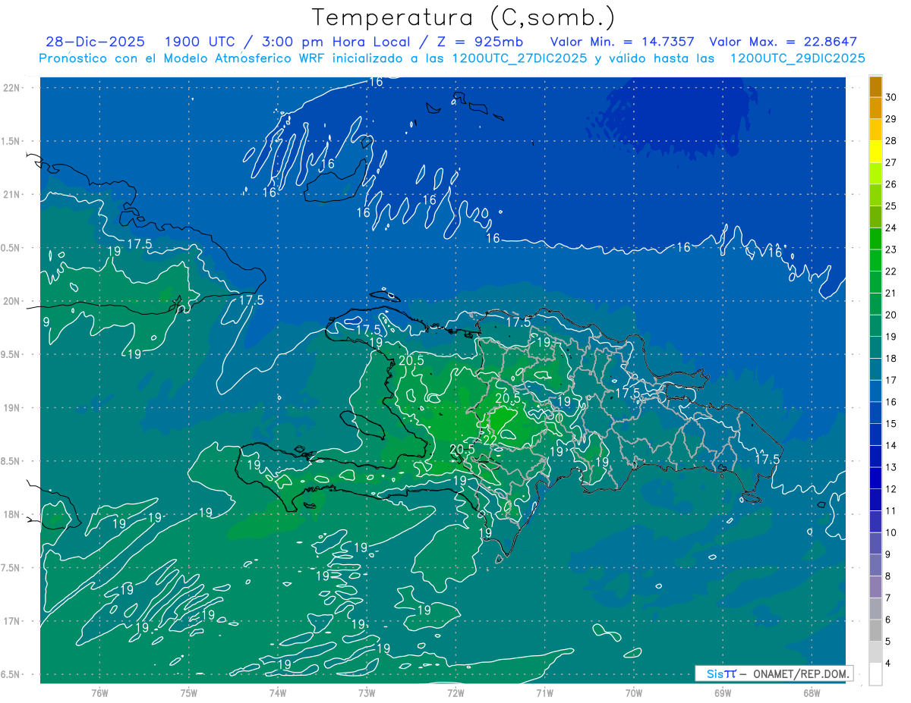Click latitude axis label 22N
Screen dimensions: 911x703
pyautogui.click(x=13, y=88)
